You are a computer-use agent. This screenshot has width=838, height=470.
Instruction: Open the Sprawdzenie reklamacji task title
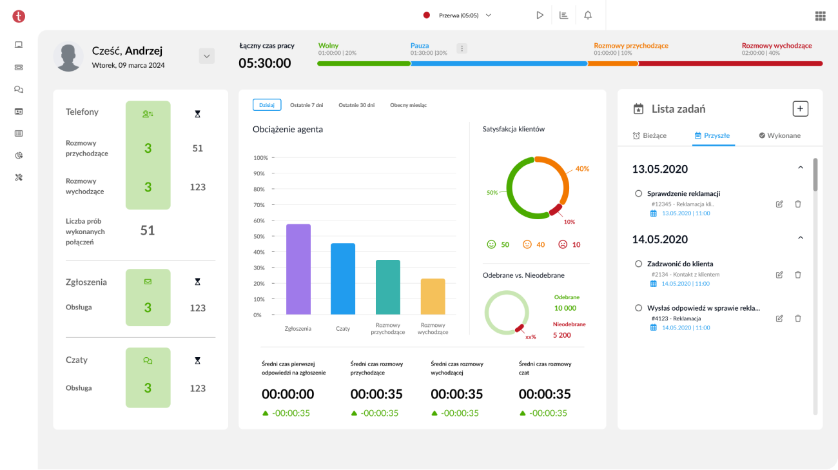click(683, 193)
